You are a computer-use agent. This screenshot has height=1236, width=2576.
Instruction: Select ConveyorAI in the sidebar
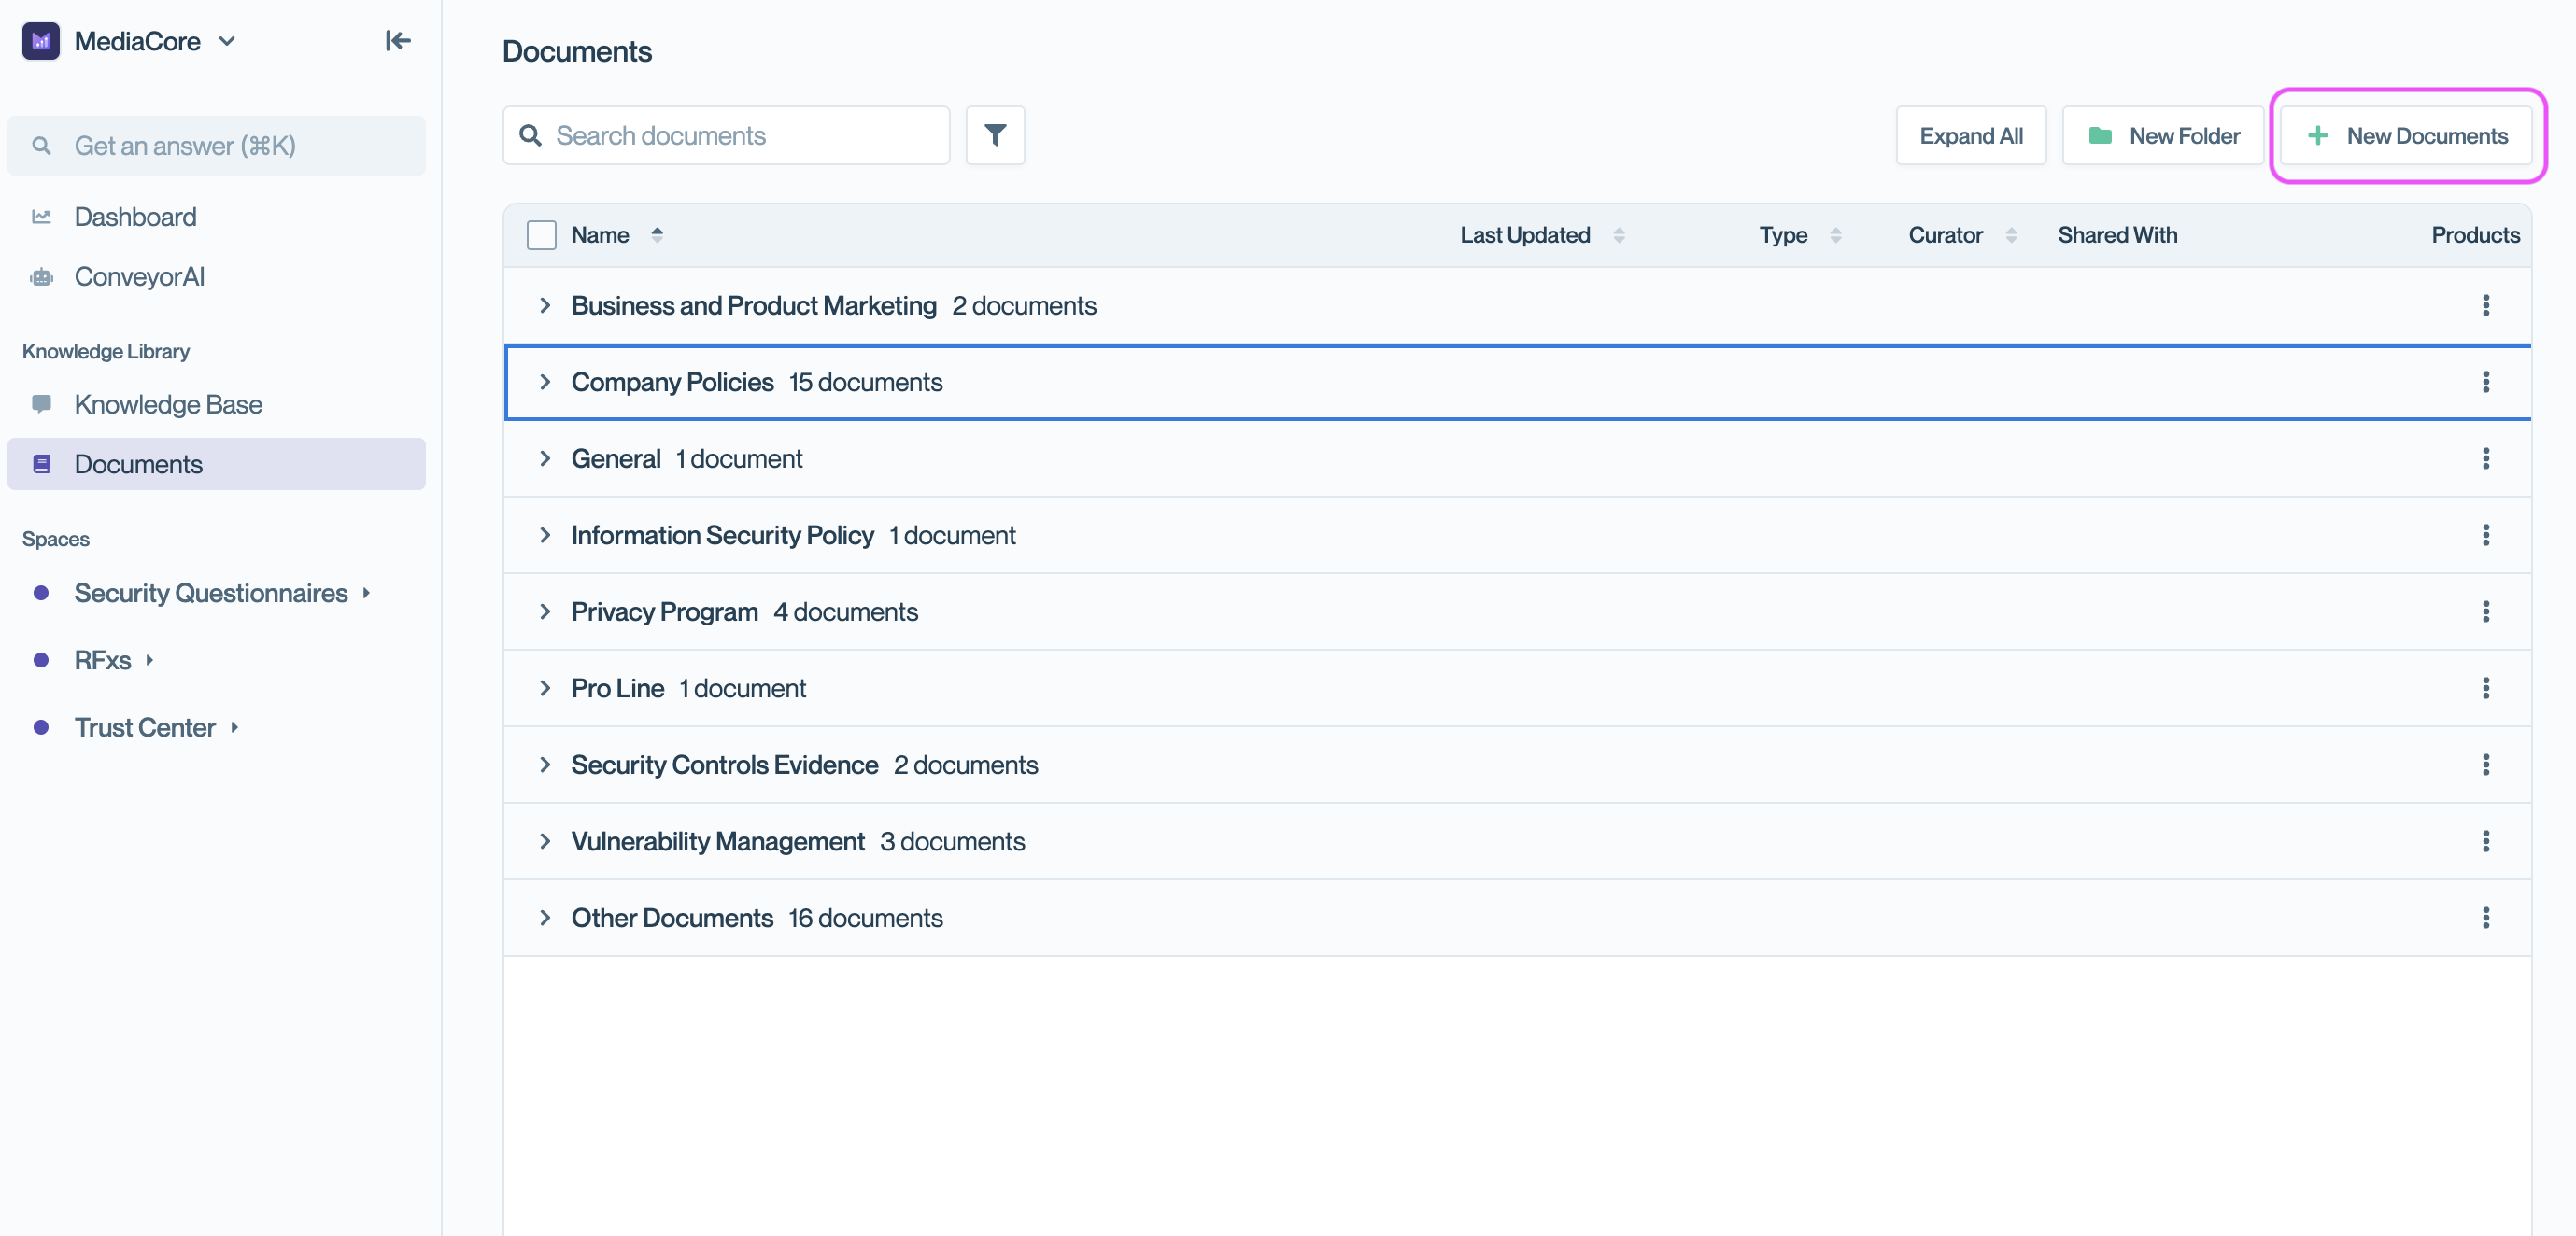tap(139, 276)
